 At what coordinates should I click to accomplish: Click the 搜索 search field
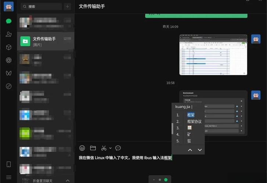pyautogui.click(x=41, y=7)
